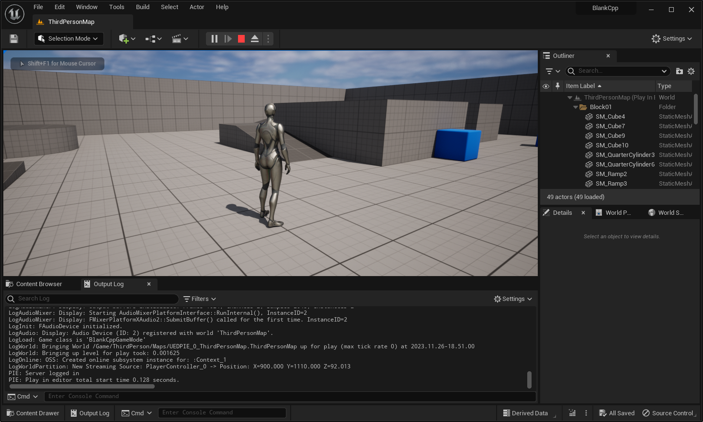Image resolution: width=703 pixels, height=422 pixels.
Task: Switch to the World Partition tab
Action: pos(618,213)
